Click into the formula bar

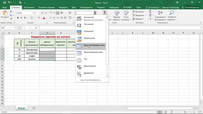[x=120, y=28]
